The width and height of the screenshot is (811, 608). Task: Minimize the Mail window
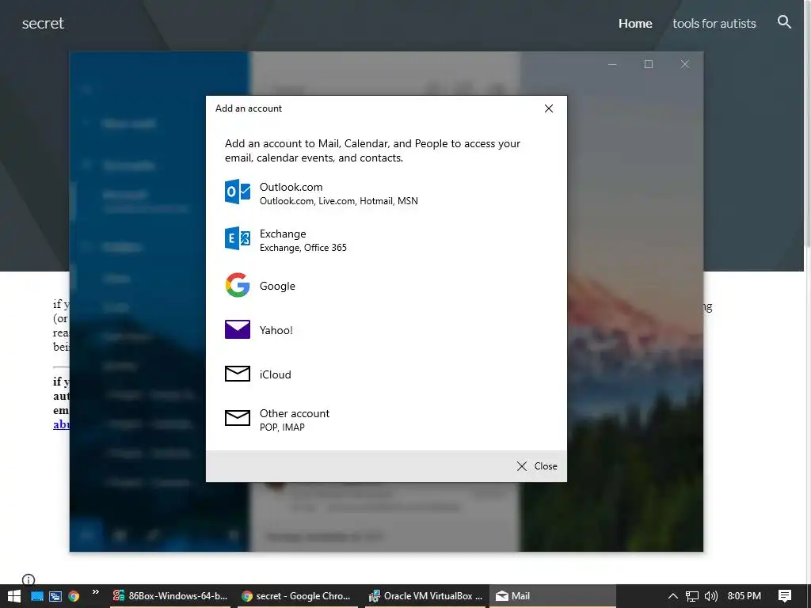click(x=612, y=64)
